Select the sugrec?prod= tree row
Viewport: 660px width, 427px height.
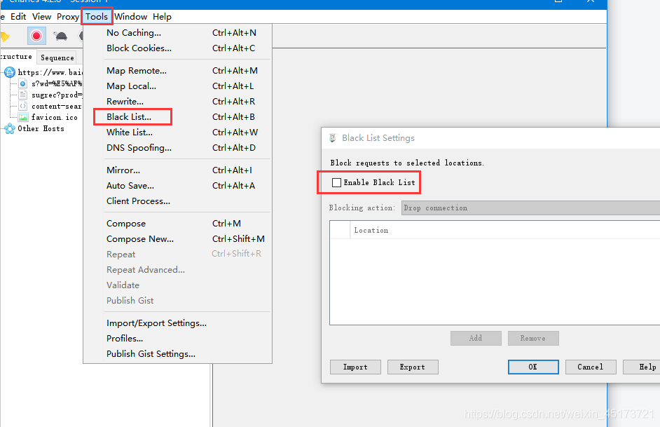click(x=50, y=95)
